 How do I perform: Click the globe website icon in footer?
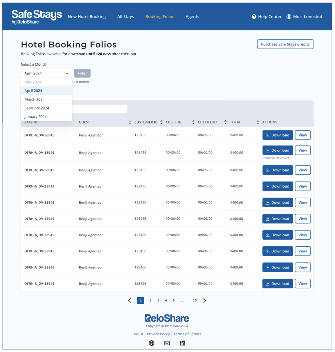151,343
